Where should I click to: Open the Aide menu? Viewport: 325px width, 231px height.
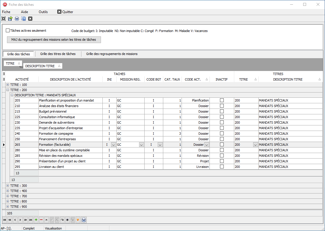tap(24, 12)
